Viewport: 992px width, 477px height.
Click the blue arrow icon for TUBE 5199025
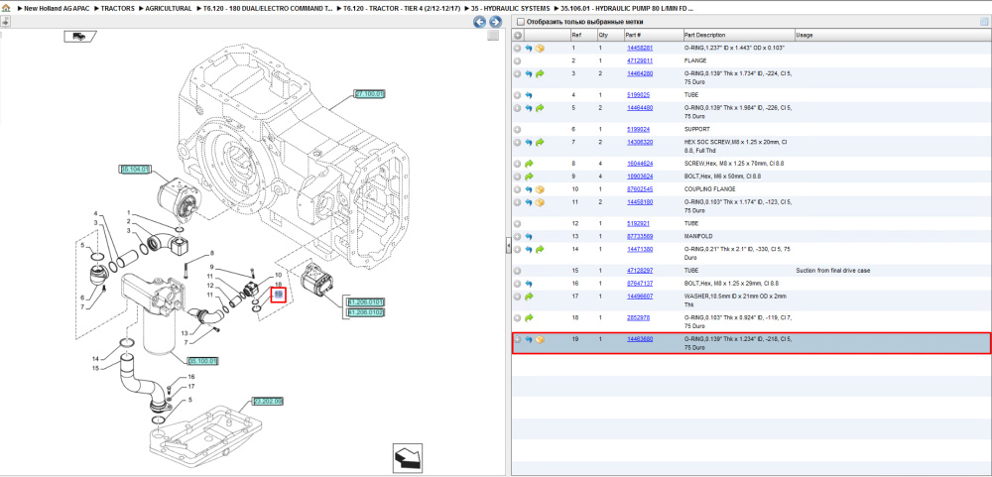click(529, 95)
